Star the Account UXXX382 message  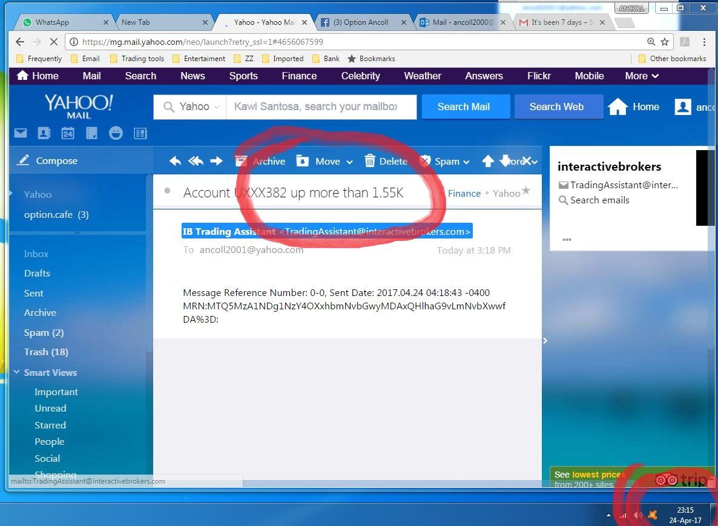tap(526, 191)
